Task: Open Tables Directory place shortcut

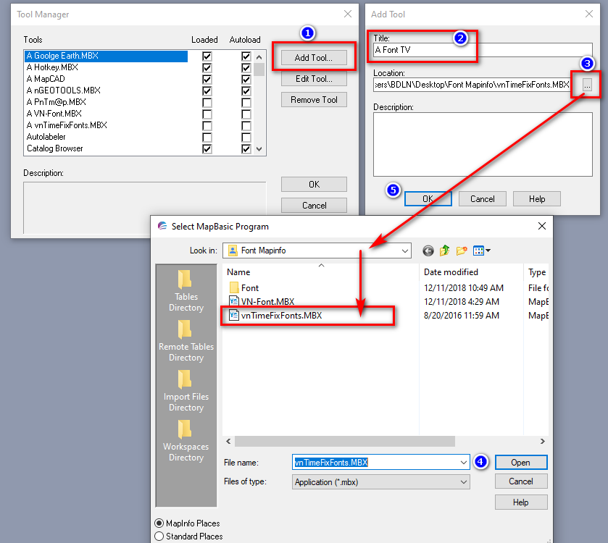Action: coord(186,291)
